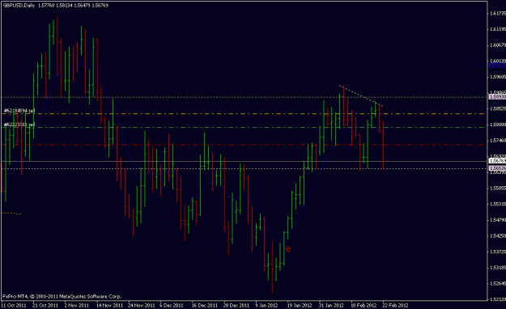Click the 2 Nov 2011 date label
This screenshot has height=309, width=506.
(76, 305)
